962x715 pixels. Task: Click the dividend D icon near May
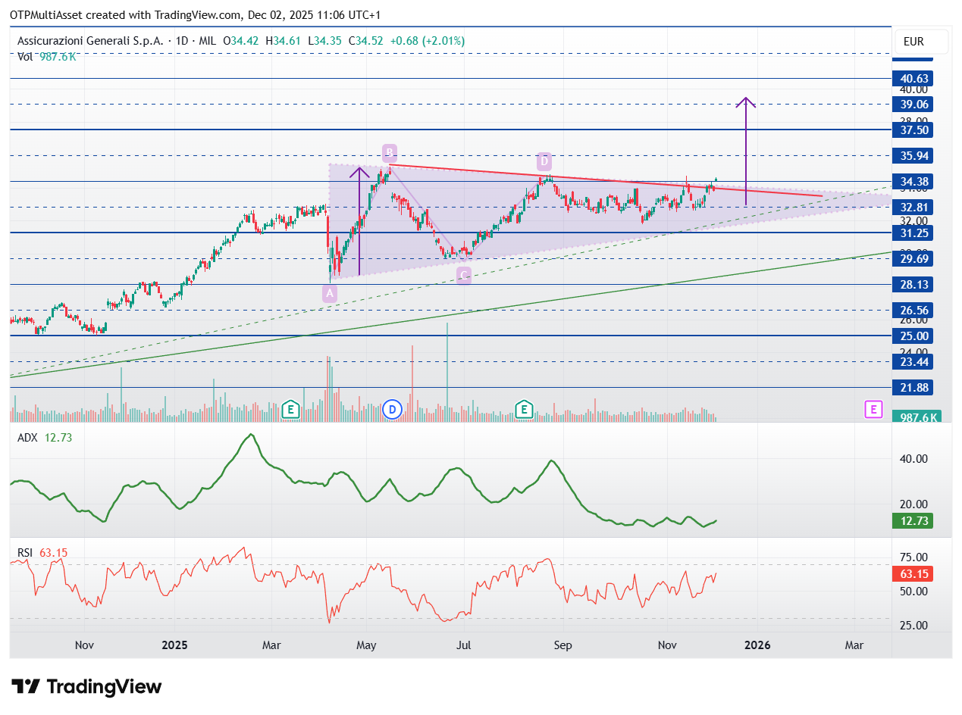click(391, 410)
